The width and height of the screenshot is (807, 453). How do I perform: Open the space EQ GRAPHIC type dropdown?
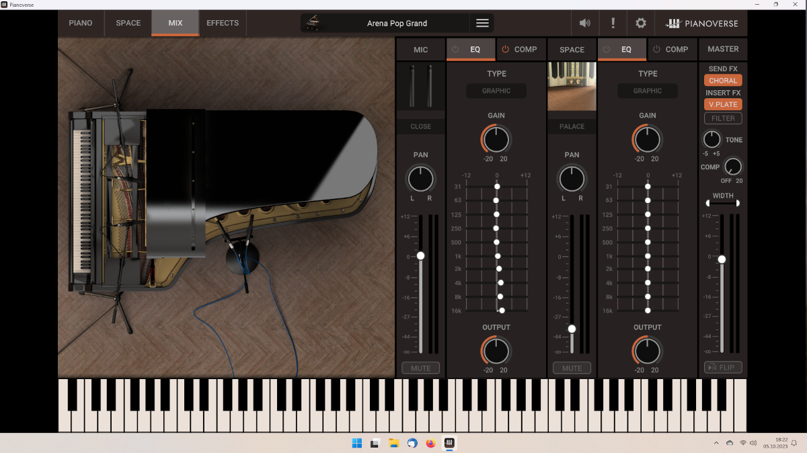click(x=648, y=91)
